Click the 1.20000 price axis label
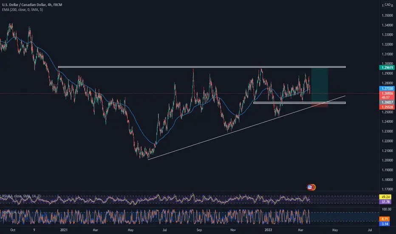This screenshot has width=396, height=234. click(388, 160)
